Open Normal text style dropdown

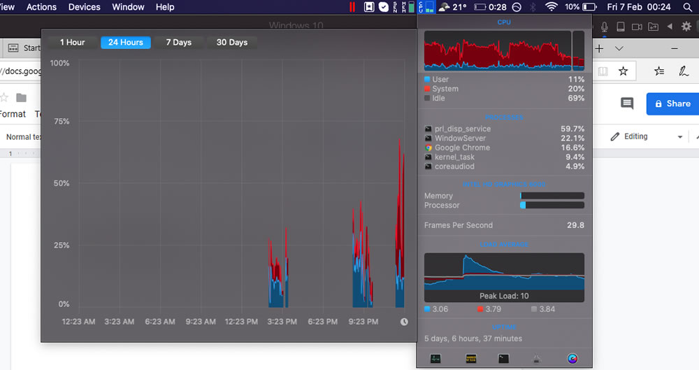[x=22, y=137]
